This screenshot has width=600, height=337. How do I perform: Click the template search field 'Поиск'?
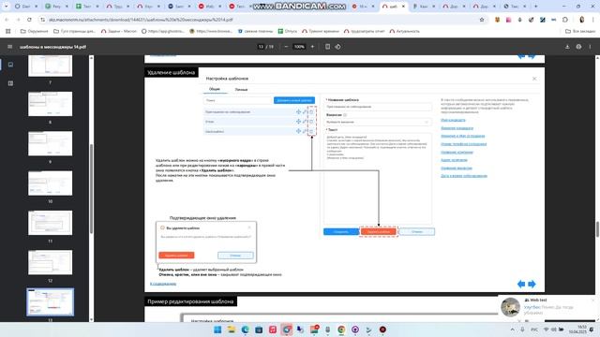(x=238, y=100)
